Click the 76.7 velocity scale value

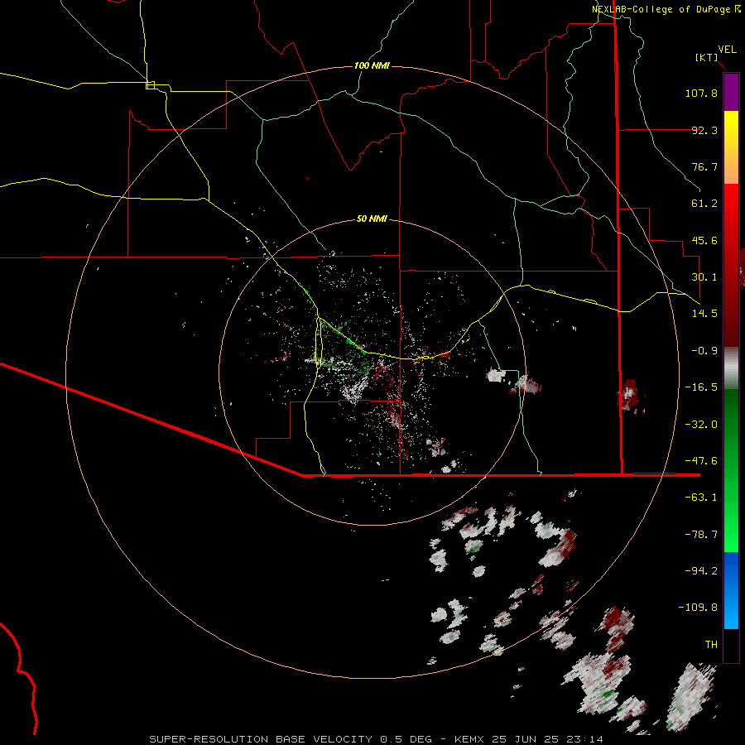tap(704, 166)
